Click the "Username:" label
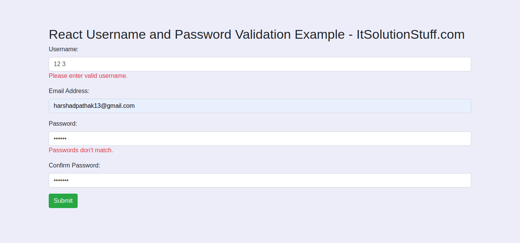This screenshot has width=520, height=243. pyautogui.click(x=64, y=49)
